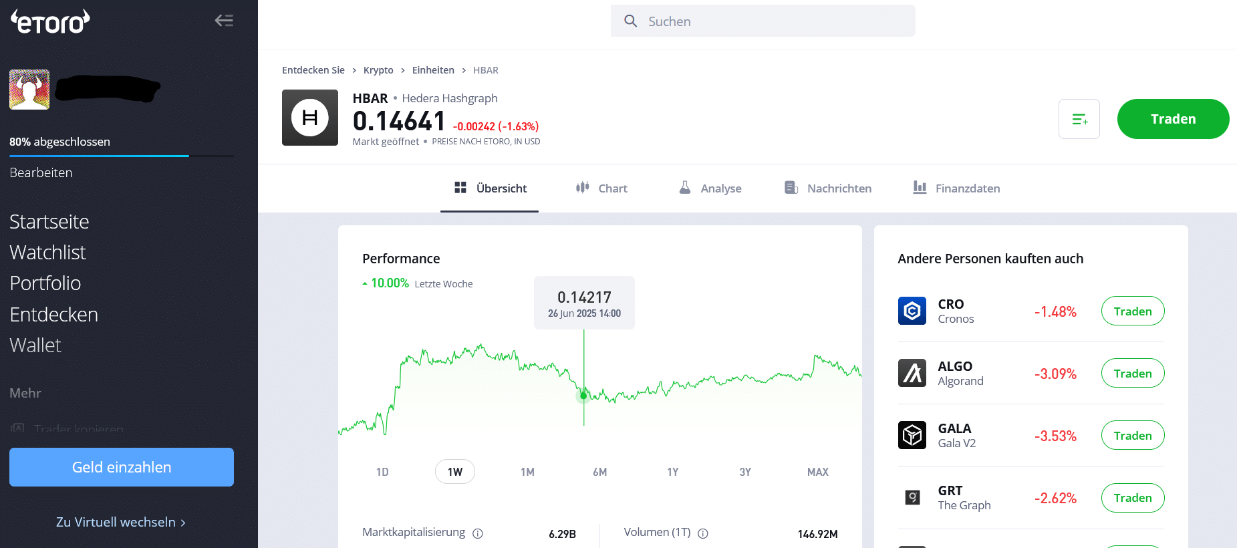Click the Krypto breadcrumb
This screenshot has height=548, width=1237.
click(x=378, y=70)
